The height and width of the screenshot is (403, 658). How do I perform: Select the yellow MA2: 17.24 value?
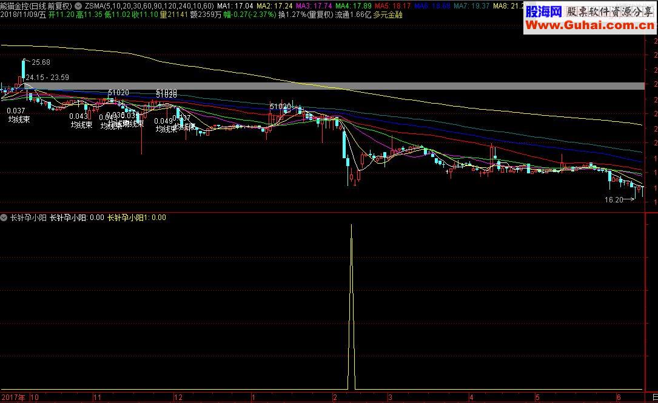(275, 6)
